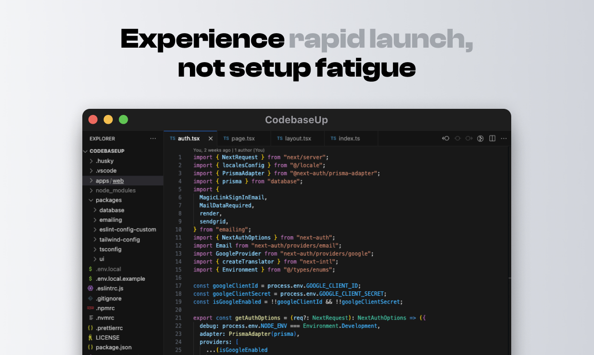594x355 pixels.
Task: Open the .eslintrc.js file via its ESLint icon
Action: point(90,288)
